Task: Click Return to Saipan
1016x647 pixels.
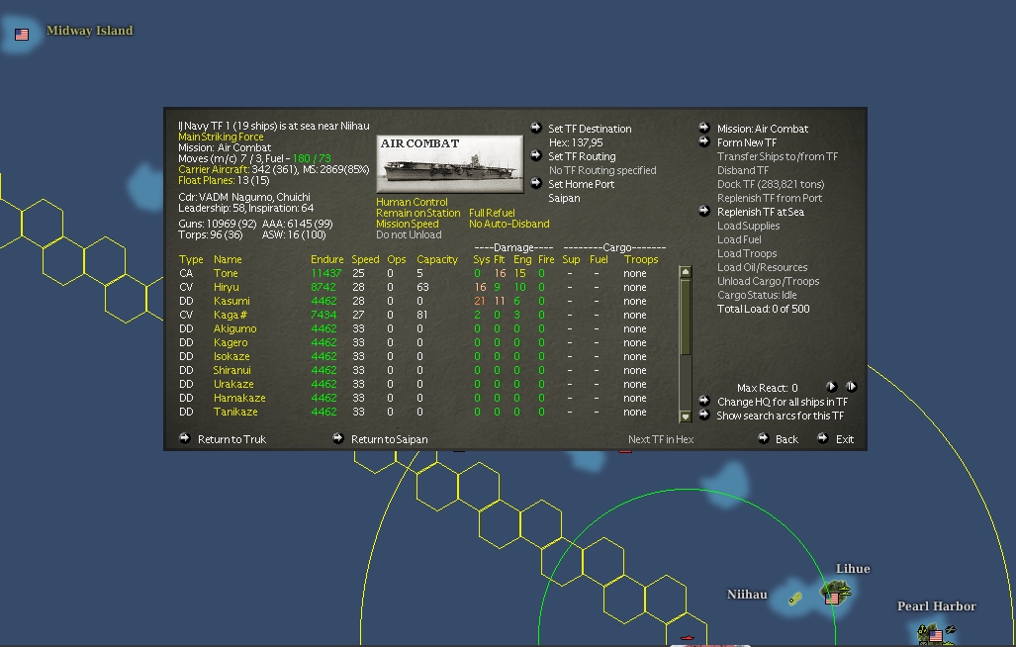Action: pyautogui.click(x=390, y=440)
